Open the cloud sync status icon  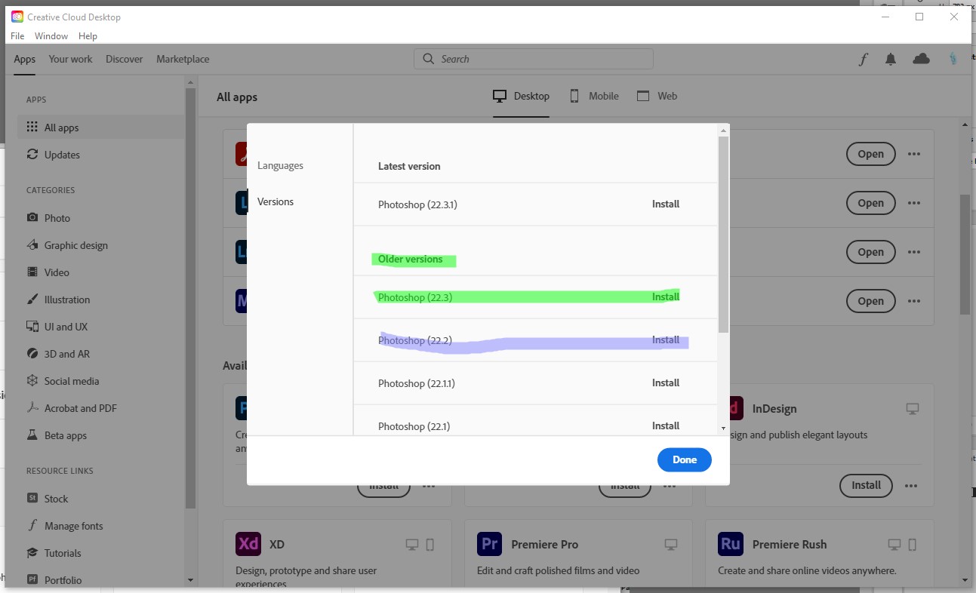921,59
